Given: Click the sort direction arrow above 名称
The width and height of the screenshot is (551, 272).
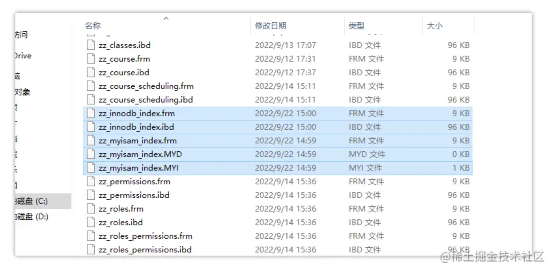Looking at the screenshot, I should pyautogui.click(x=166, y=19).
